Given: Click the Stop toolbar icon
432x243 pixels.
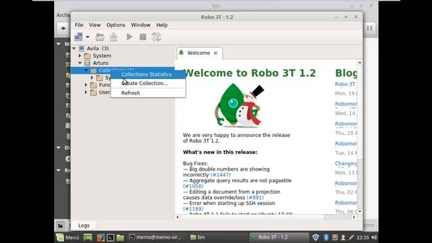Looking at the screenshot, I should pyautogui.click(x=142, y=37).
